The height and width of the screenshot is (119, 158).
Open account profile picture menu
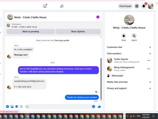coord(151,6)
